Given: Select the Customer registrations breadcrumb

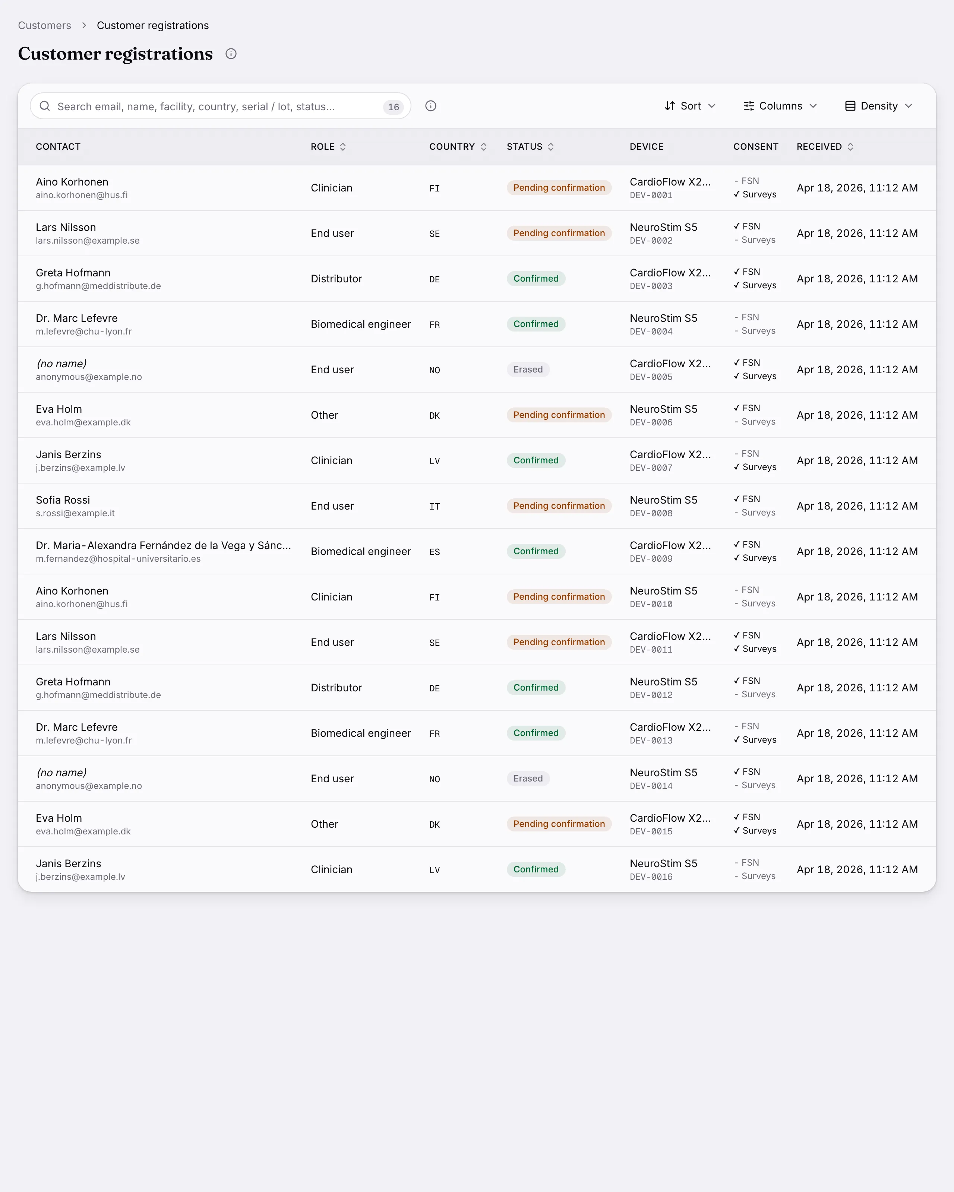Looking at the screenshot, I should click(153, 25).
